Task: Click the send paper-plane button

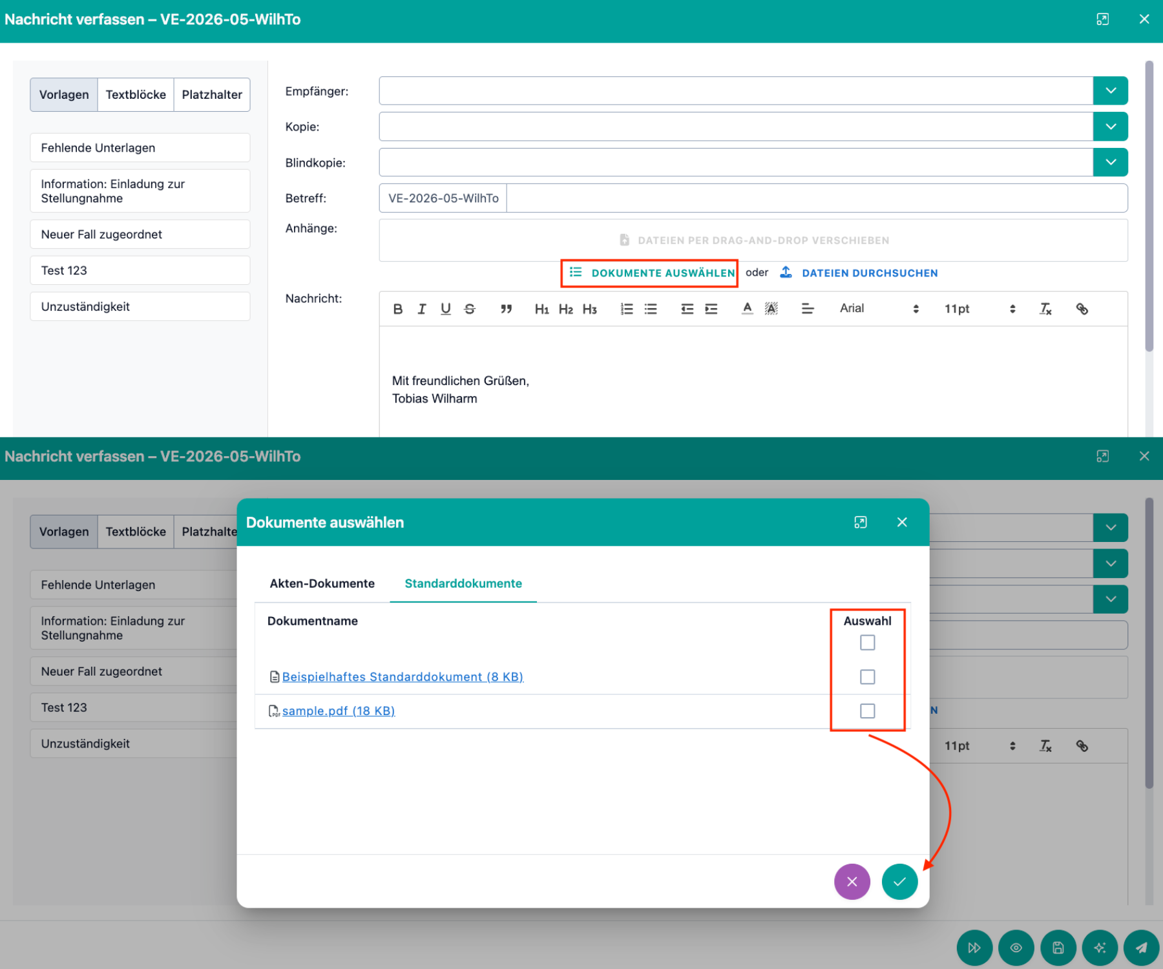Action: 1142,948
